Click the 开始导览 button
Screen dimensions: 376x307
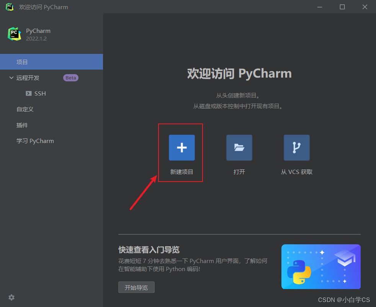click(x=136, y=287)
